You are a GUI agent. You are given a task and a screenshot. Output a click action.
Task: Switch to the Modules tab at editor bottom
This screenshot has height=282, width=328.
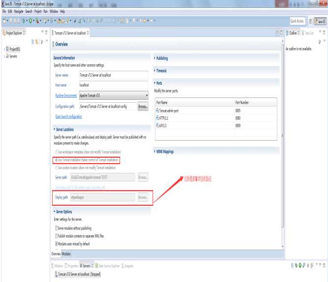(x=66, y=254)
